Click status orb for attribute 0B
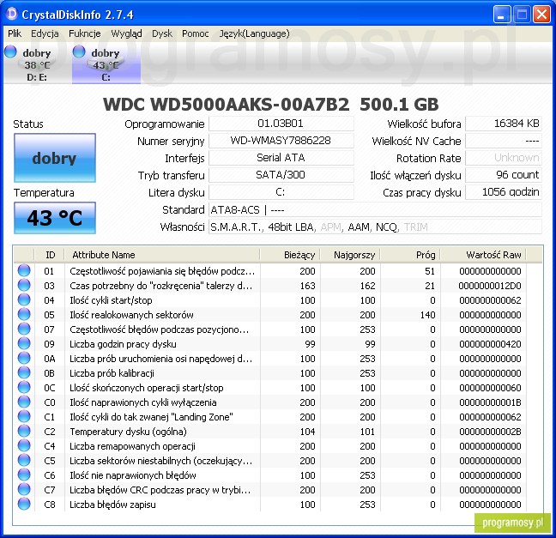The height and width of the screenshot is (538, 556). pos(24,372)
